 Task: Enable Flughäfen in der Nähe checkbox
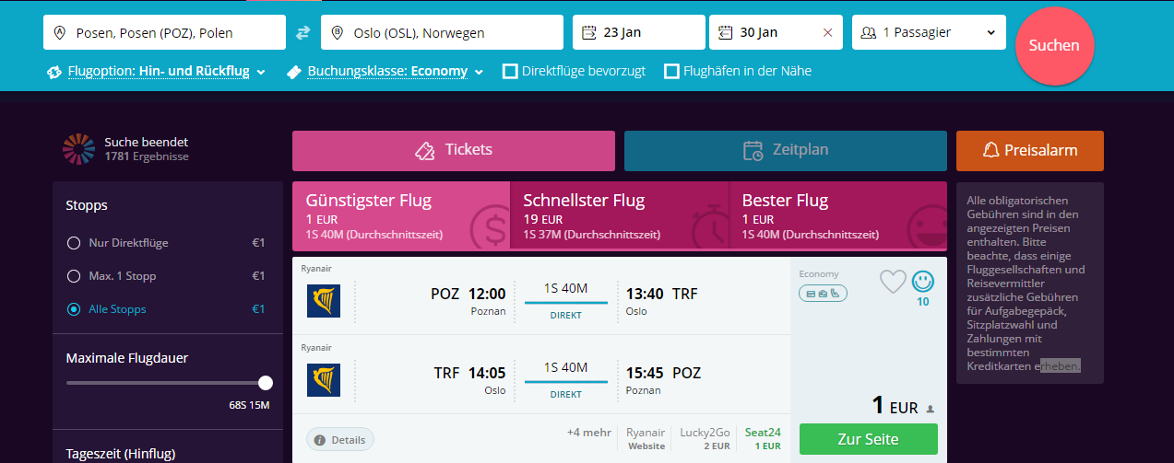tap(671, 71)
